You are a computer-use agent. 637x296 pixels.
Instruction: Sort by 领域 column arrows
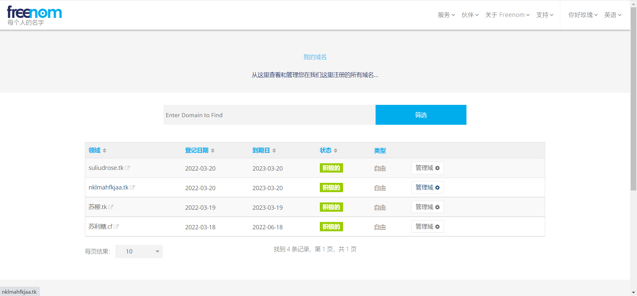tap(105, 151)
